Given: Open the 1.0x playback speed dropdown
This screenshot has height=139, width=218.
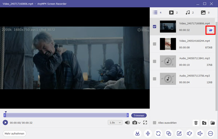Looking at the screenshot, I should (x=115, y=123).
